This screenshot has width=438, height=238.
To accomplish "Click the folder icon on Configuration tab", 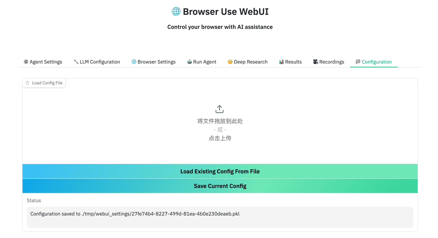I will click(358, 62).
